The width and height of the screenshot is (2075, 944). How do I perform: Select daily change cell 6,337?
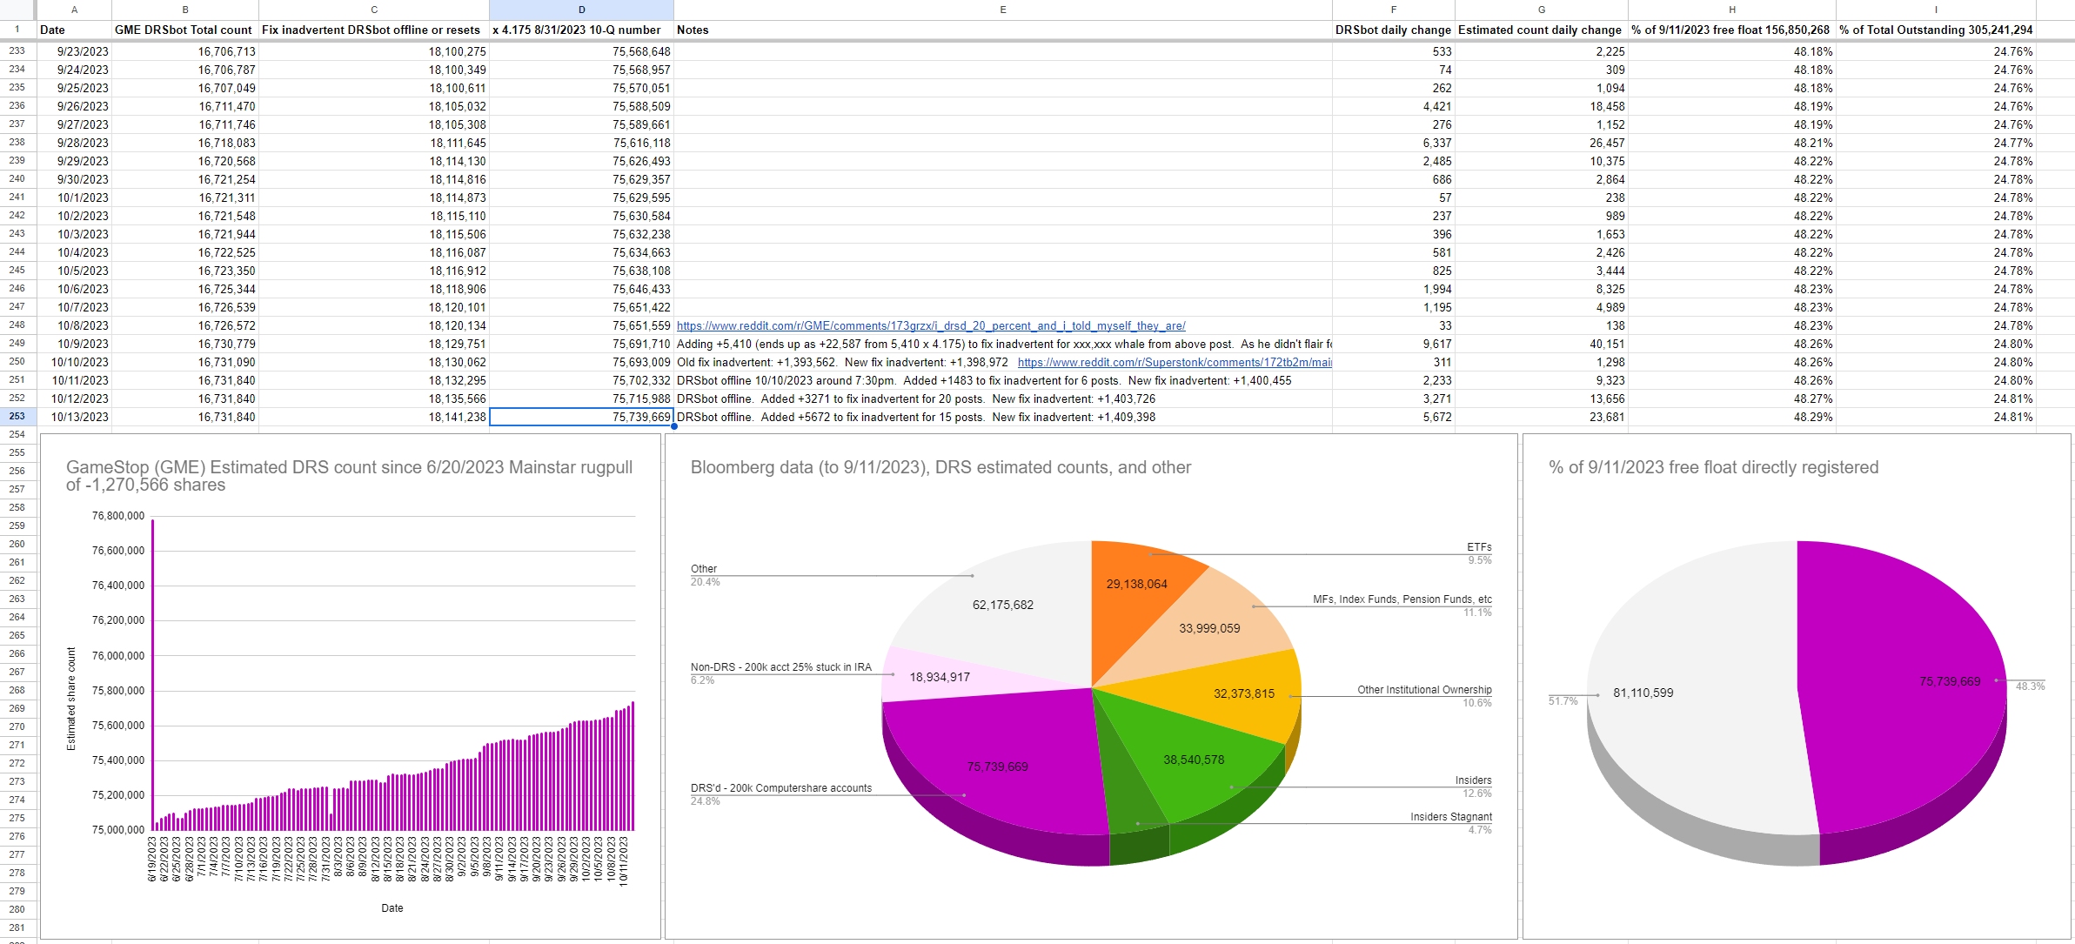pyautogui.click(x=1393, y=143)
